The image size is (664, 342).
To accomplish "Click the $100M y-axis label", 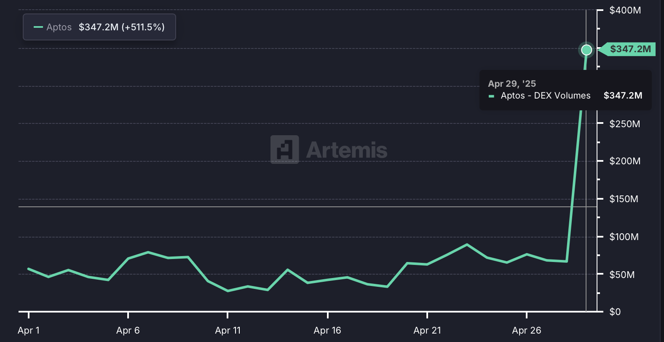I will click(x=624, y=237).
